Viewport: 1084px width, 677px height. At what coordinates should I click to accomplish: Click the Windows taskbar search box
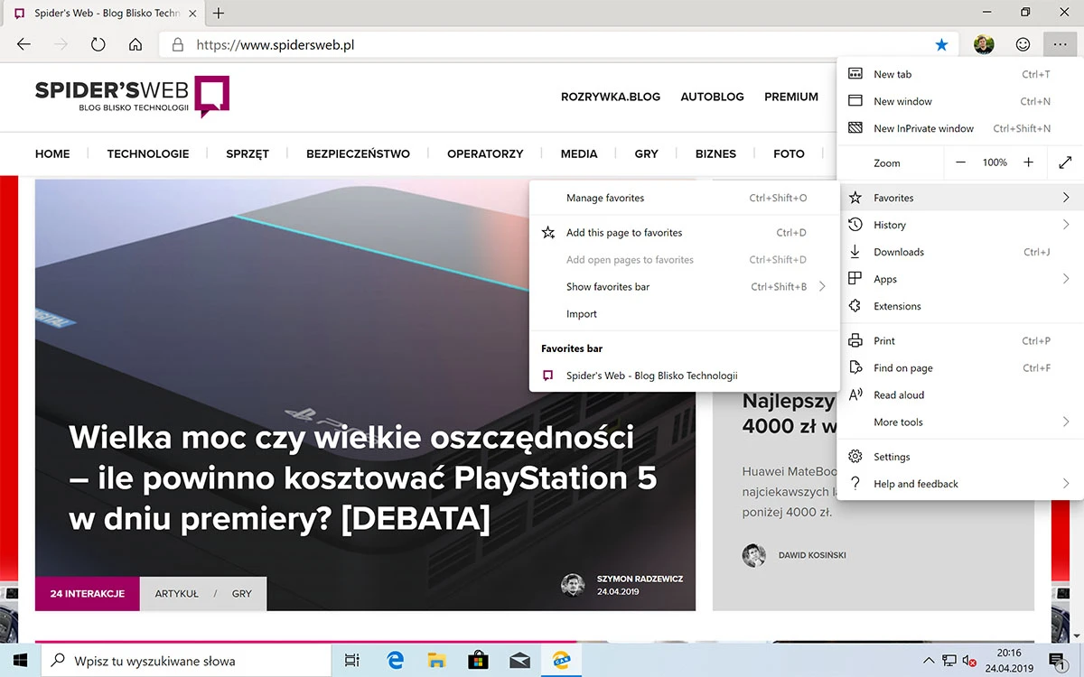point(185,661)
